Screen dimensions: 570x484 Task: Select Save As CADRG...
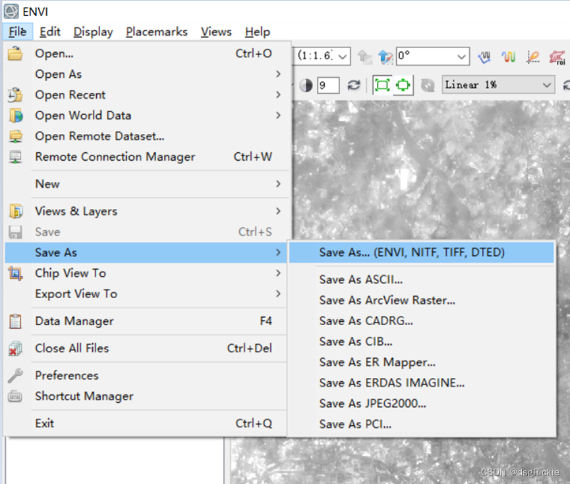coord(421,321)
